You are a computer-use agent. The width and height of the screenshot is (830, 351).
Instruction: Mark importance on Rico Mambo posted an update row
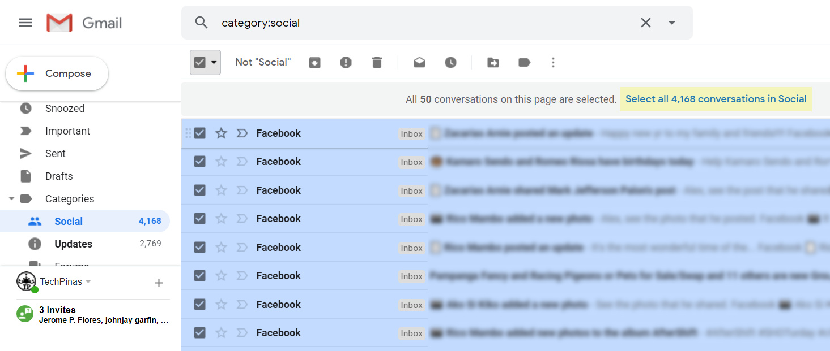(x=242, y=247)
